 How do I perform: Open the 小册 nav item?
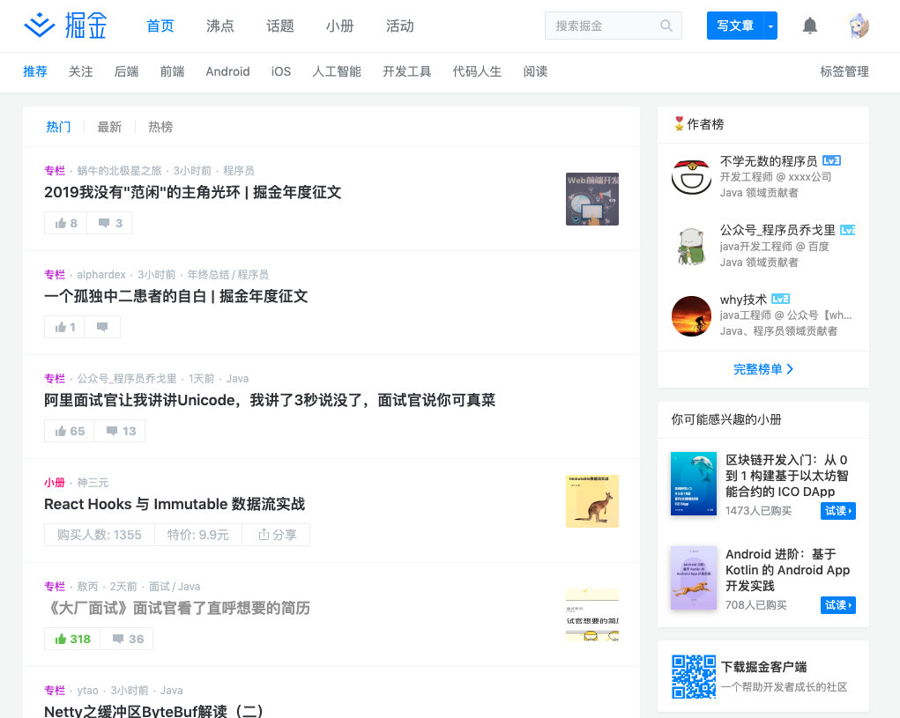click(339, 26)
